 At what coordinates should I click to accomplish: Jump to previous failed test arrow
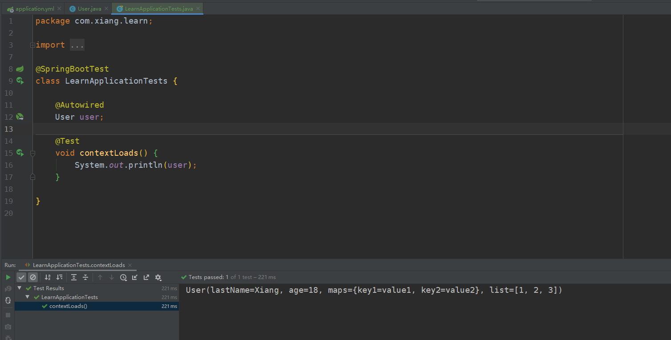click(100, 277)
